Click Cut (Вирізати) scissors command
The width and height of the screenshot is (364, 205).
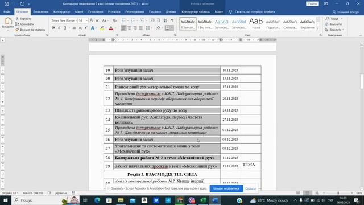click(x=23, y=19)
